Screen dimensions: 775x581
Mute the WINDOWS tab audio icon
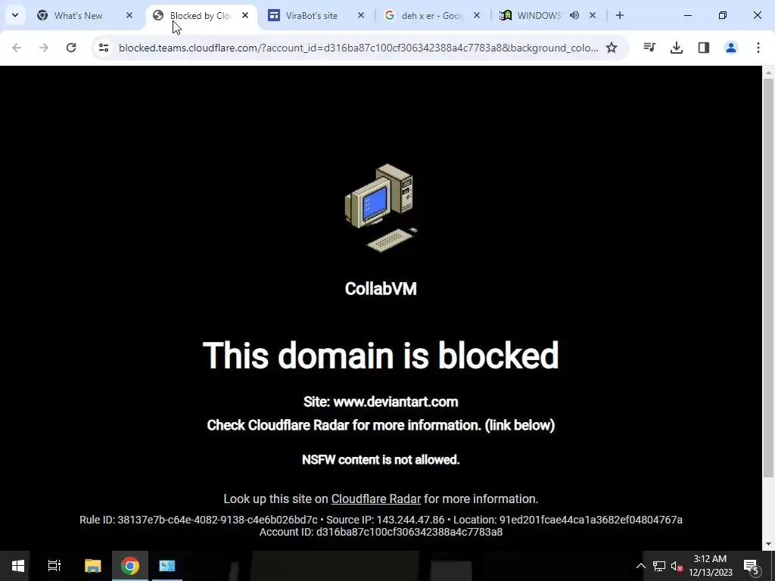574,15
